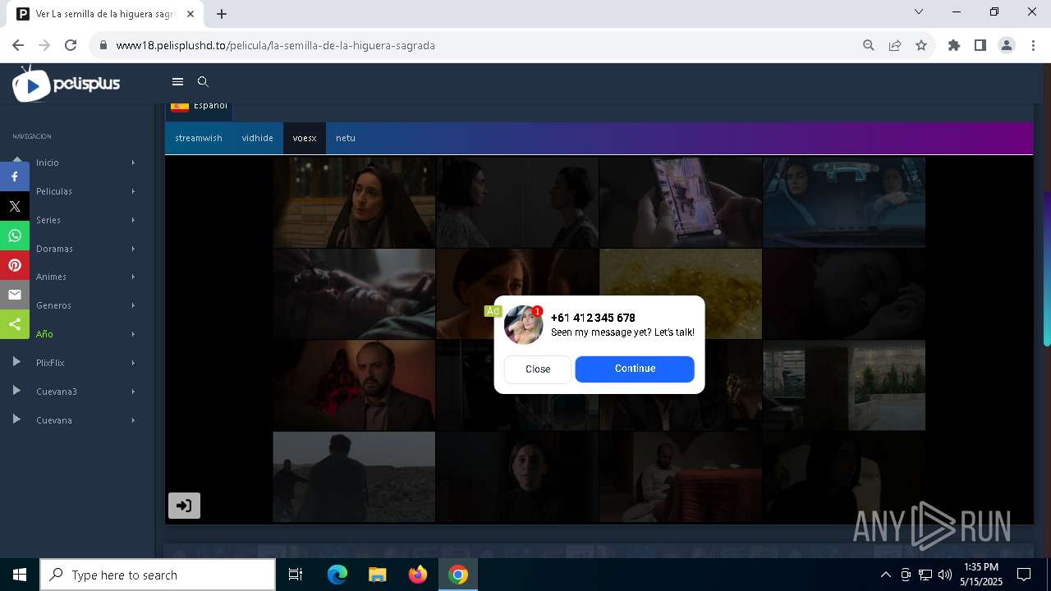This screenshot has width=1051, height=591.
Task: Share on X (Twitter) sidebar icon
Action: click(x=15, y=206)
